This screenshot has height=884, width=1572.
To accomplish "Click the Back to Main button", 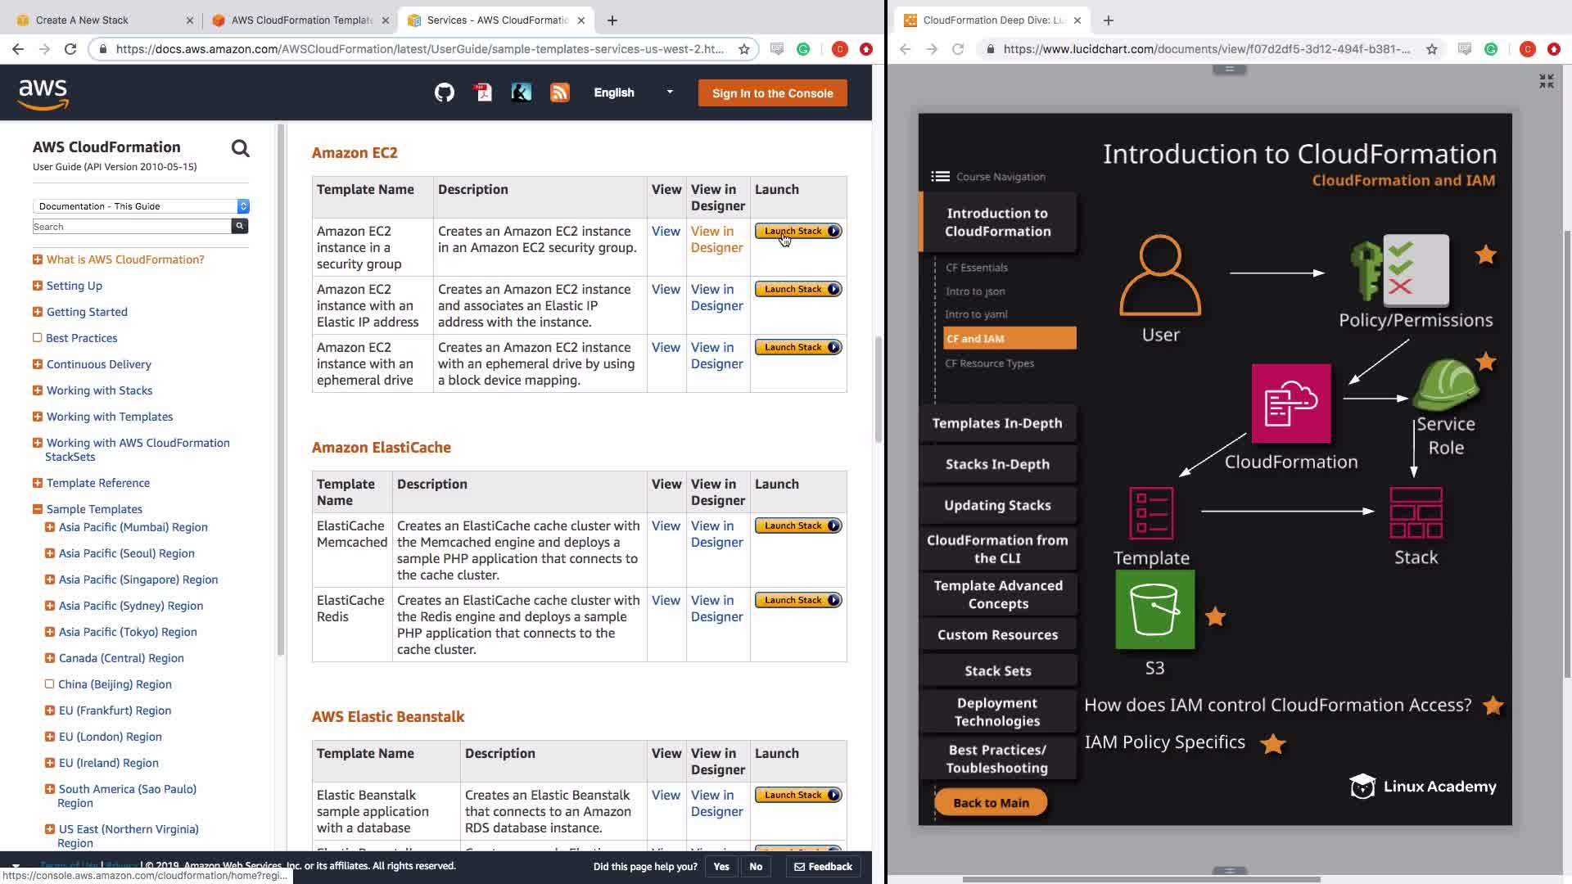I will click(991, 803).
